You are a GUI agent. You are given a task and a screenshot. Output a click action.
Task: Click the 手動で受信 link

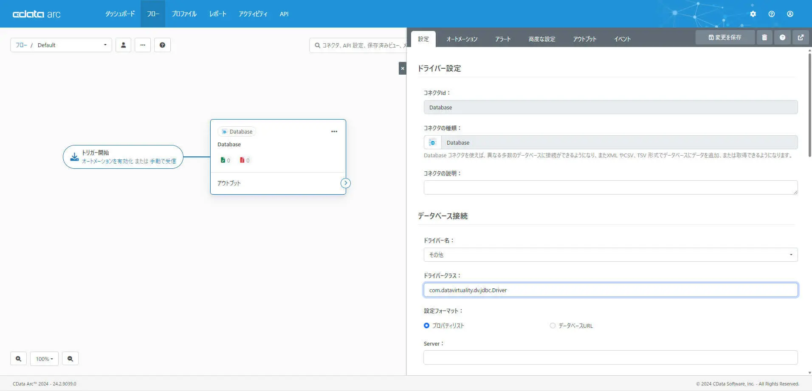point(163,161)
